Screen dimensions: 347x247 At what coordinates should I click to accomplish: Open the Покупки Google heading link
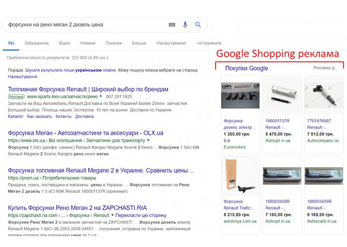(x=246, y=68)
